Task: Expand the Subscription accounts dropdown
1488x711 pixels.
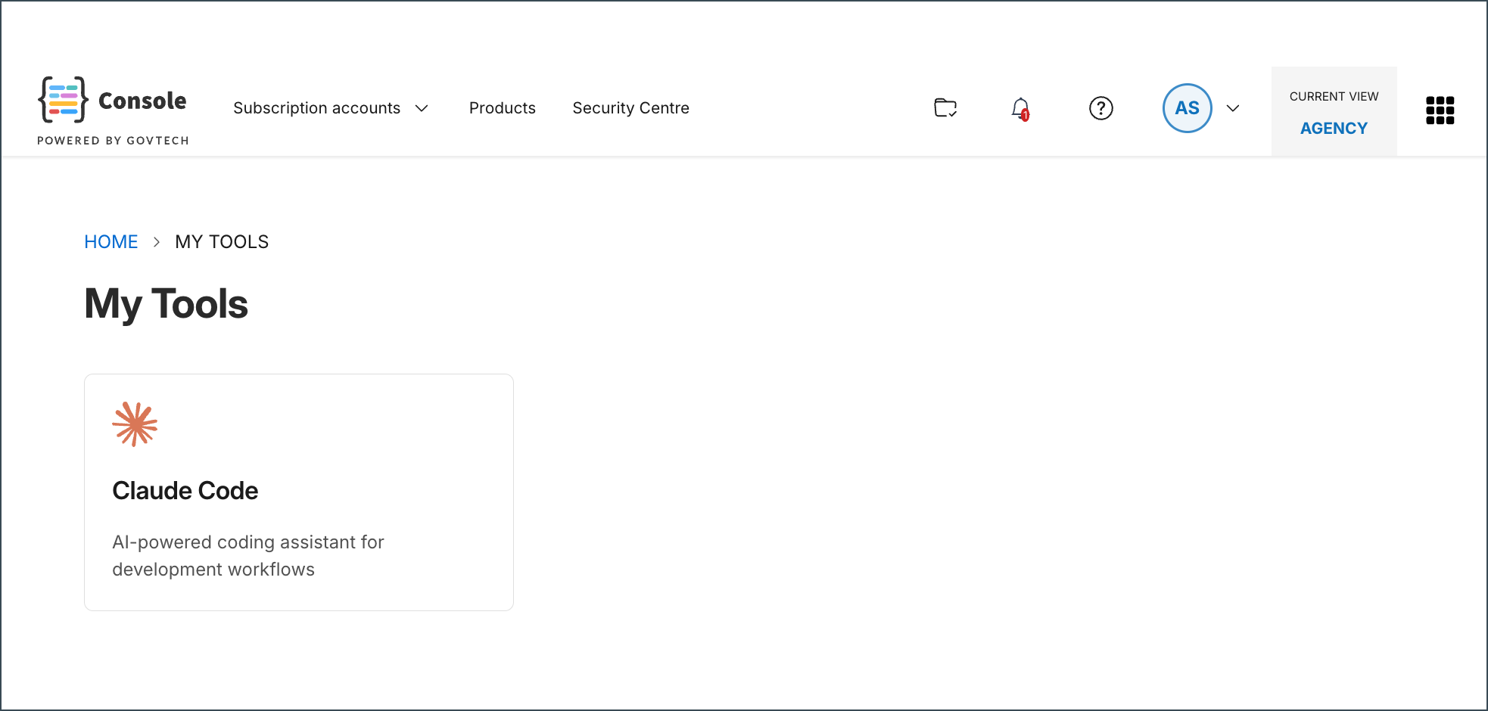Action: [x=332, y=108]
